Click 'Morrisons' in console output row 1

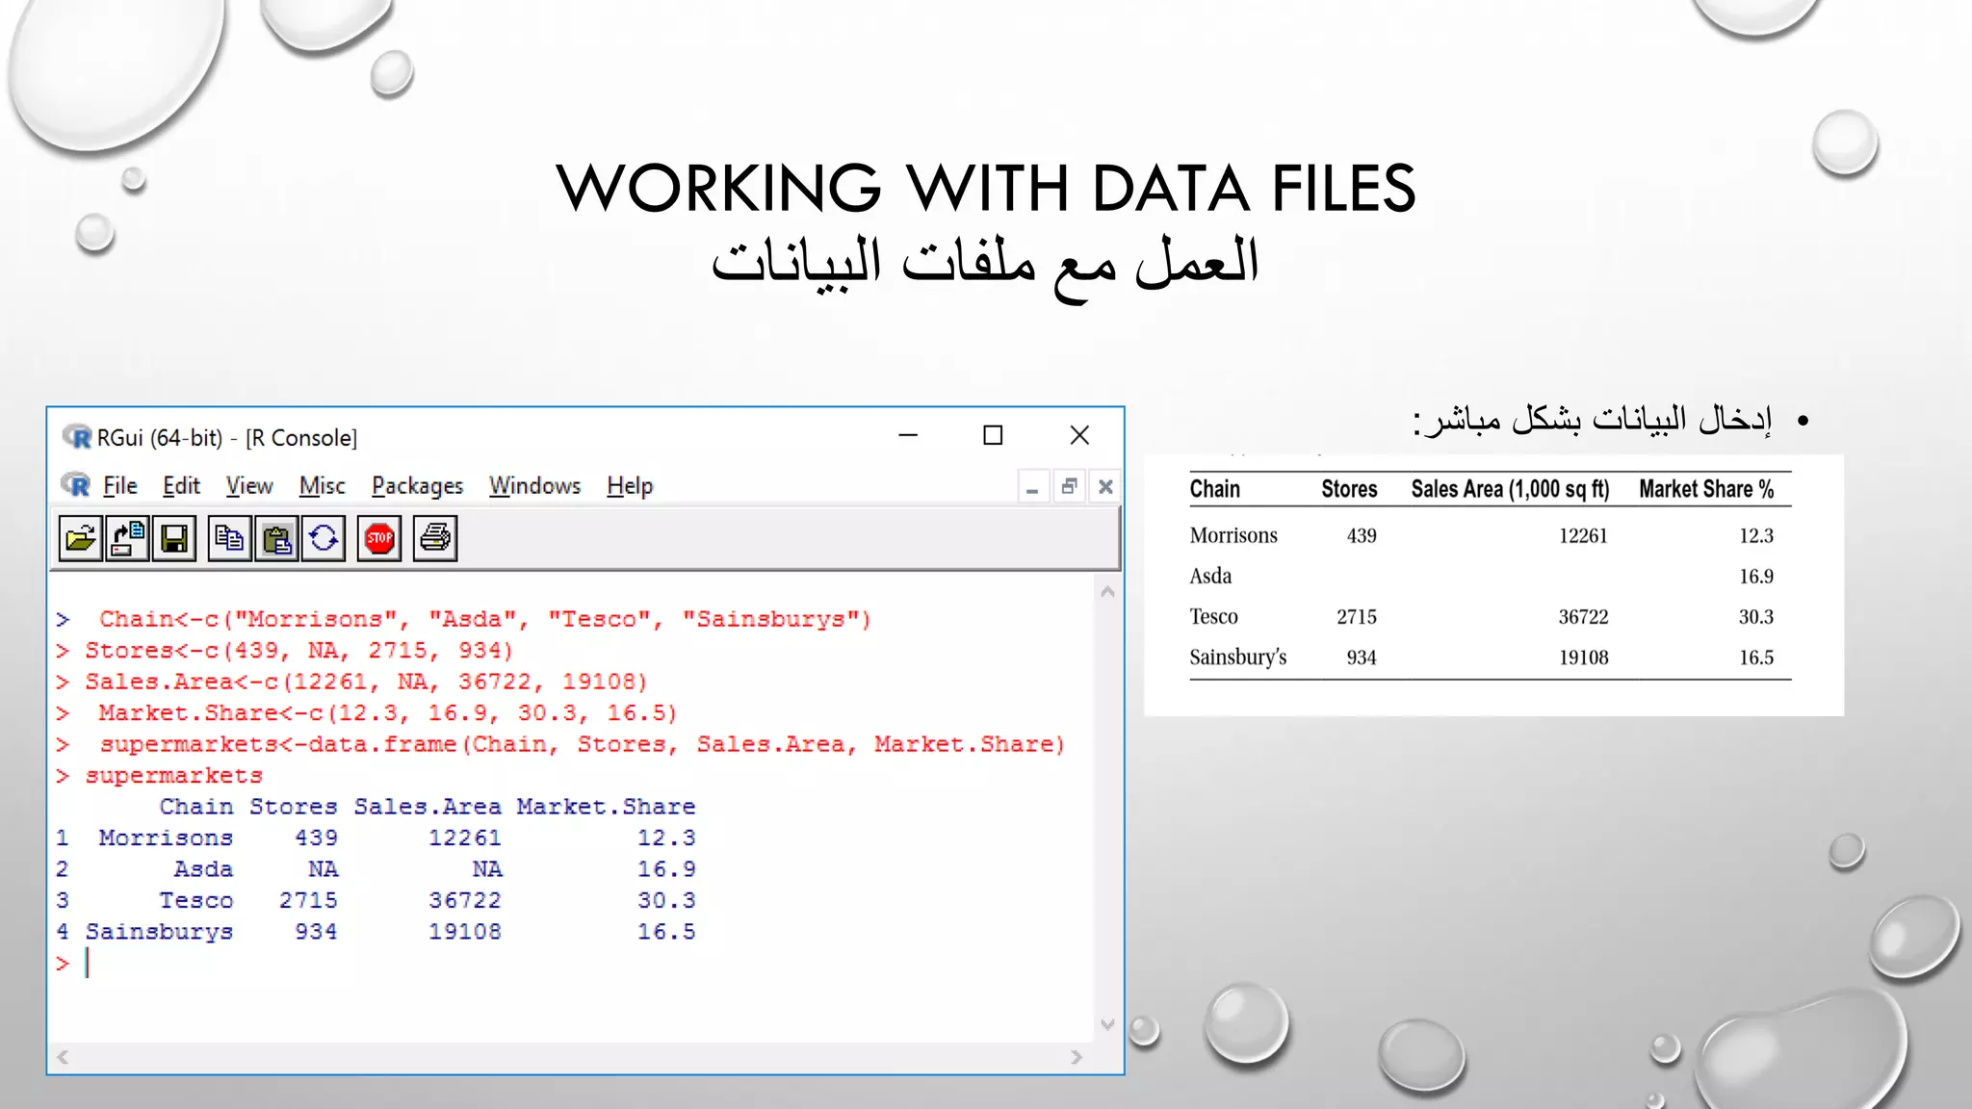tap(166, 838)
